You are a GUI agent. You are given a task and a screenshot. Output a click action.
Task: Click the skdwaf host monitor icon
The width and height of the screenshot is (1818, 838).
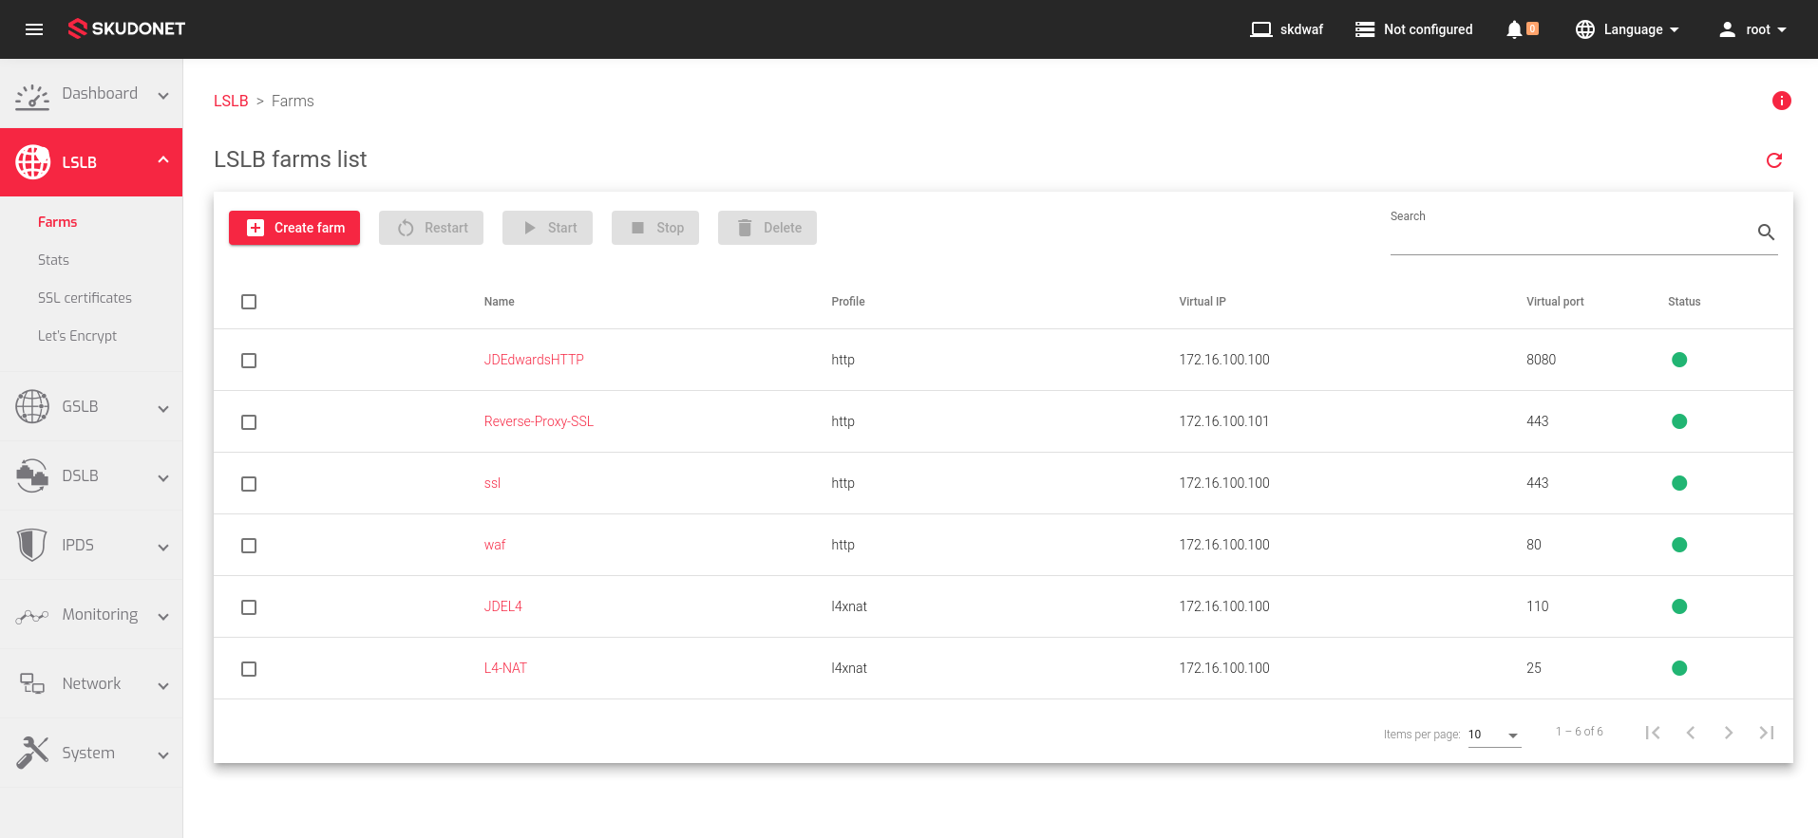(x=1260, y=29)
